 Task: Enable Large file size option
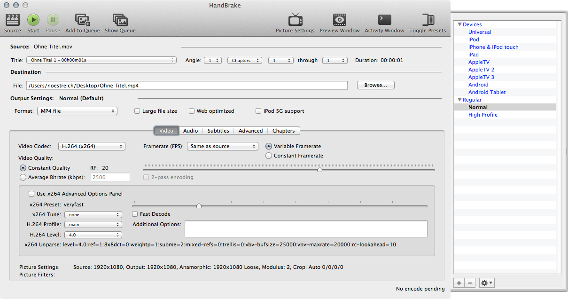coord(137,111)
